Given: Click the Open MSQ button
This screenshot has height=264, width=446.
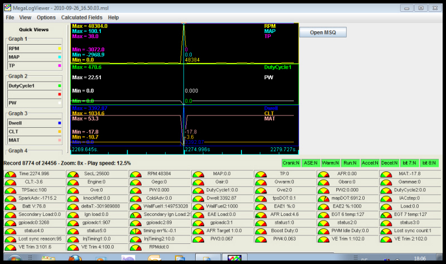Looking at the screenshot, I should (324, 32).
